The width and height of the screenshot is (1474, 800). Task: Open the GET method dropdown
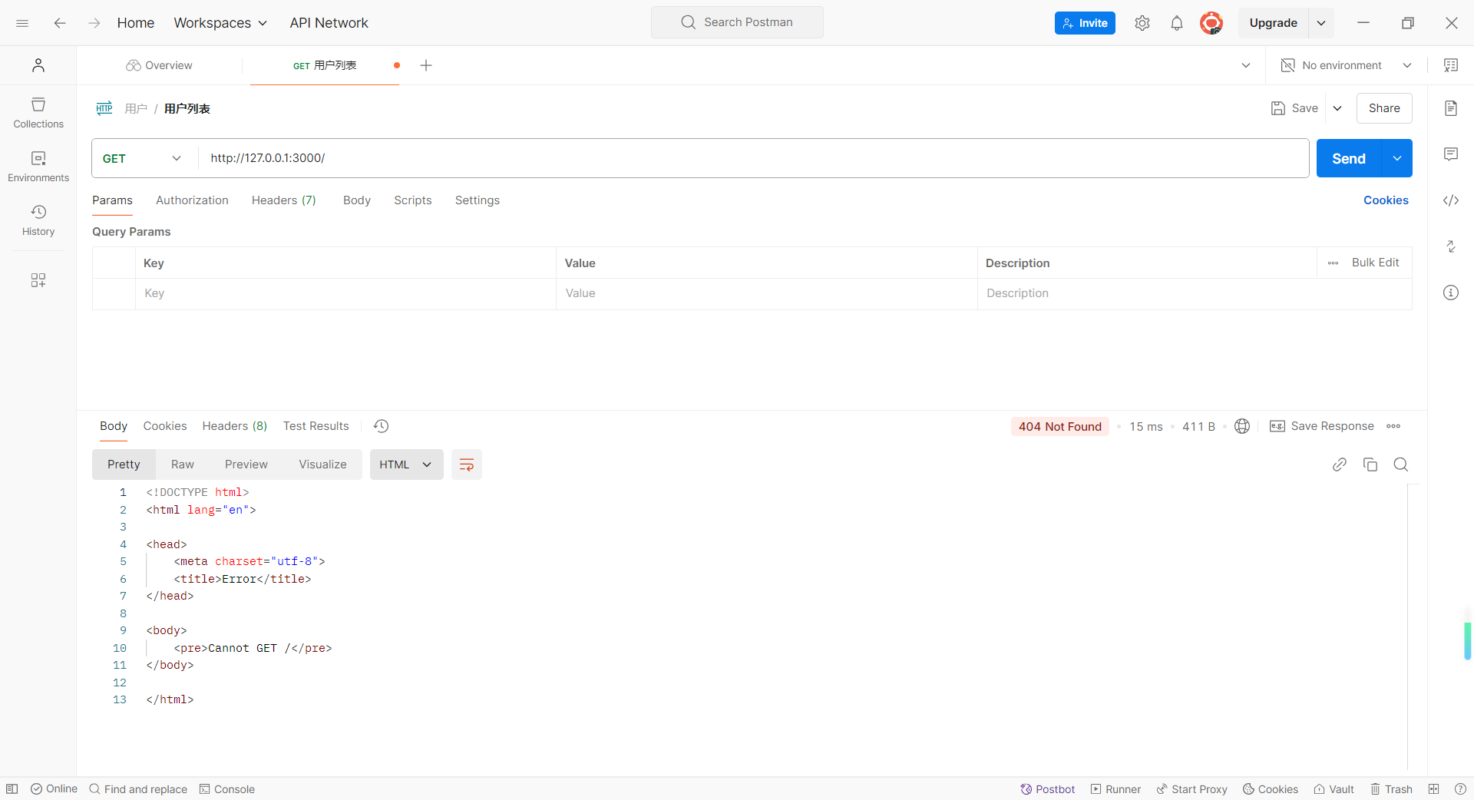[144, 158]
